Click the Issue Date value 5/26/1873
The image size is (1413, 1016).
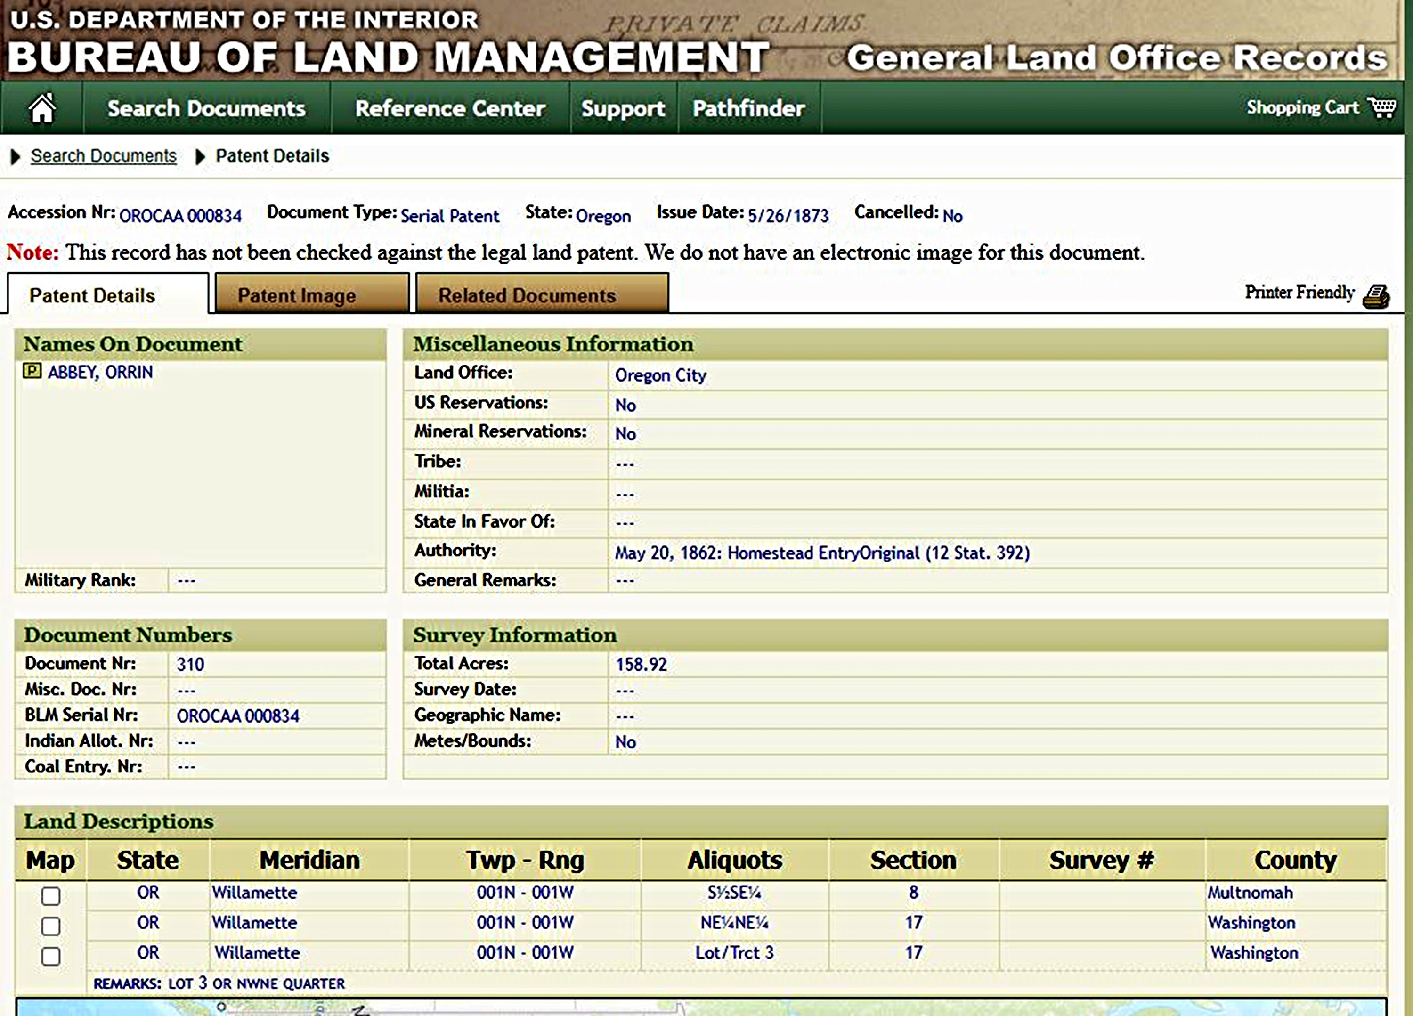(x=788, y=216)
